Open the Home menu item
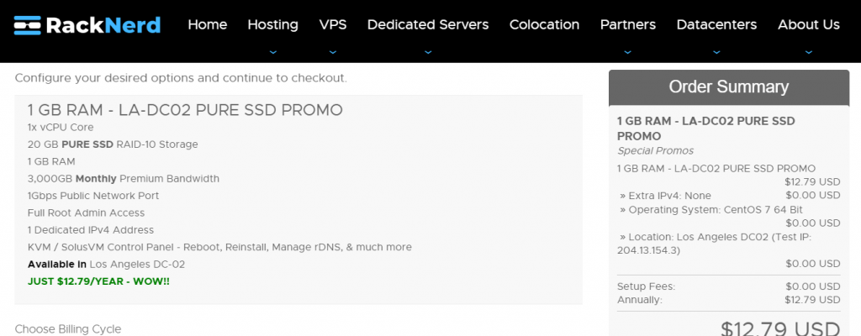 208,24
